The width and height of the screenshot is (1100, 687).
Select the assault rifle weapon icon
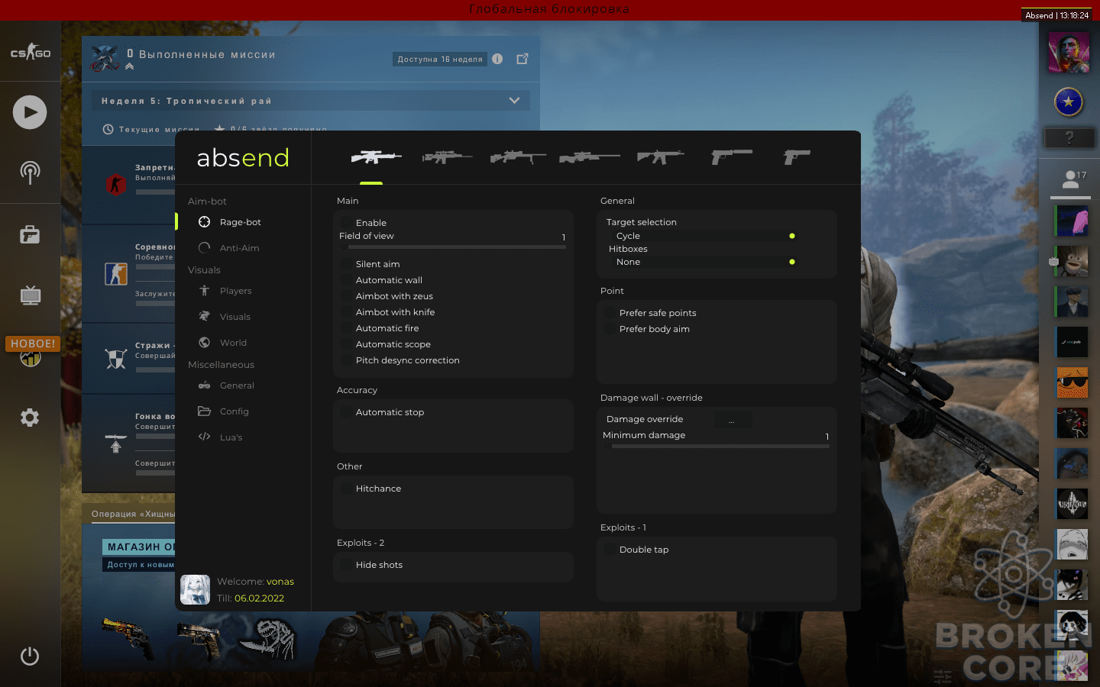tap(661, 156)
